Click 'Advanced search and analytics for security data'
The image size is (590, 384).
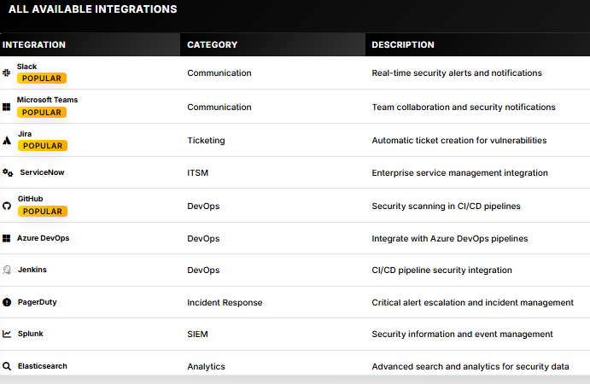(x=470, y=367)
